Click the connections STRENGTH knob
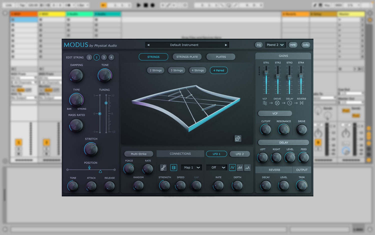This screenshot has width=375, height=235. 165,186
